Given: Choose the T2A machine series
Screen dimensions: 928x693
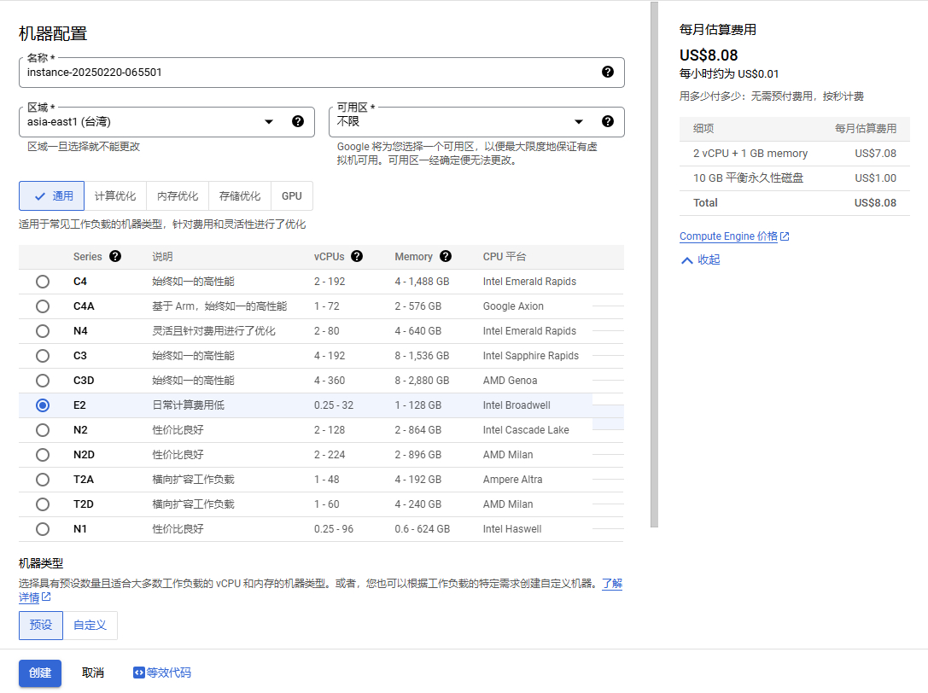Looking at the screenshot, I should pos(43,480).
